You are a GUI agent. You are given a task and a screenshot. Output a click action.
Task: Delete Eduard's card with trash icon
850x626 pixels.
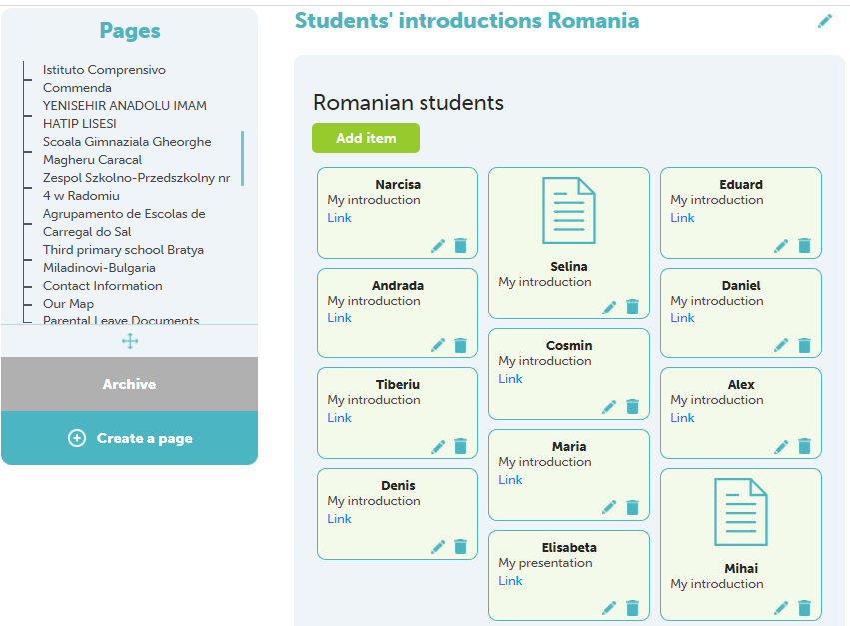pyautogui.click(x=804, y=246)
